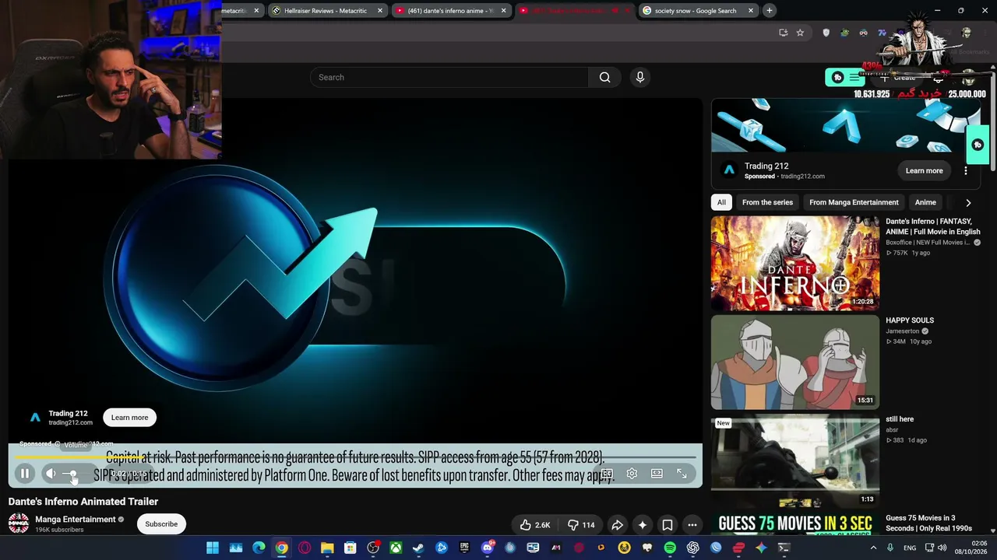The height and width of the screenshot is (560, 997).
Task: Select the From Manga Entertainment chip
Action: point(854,202)
